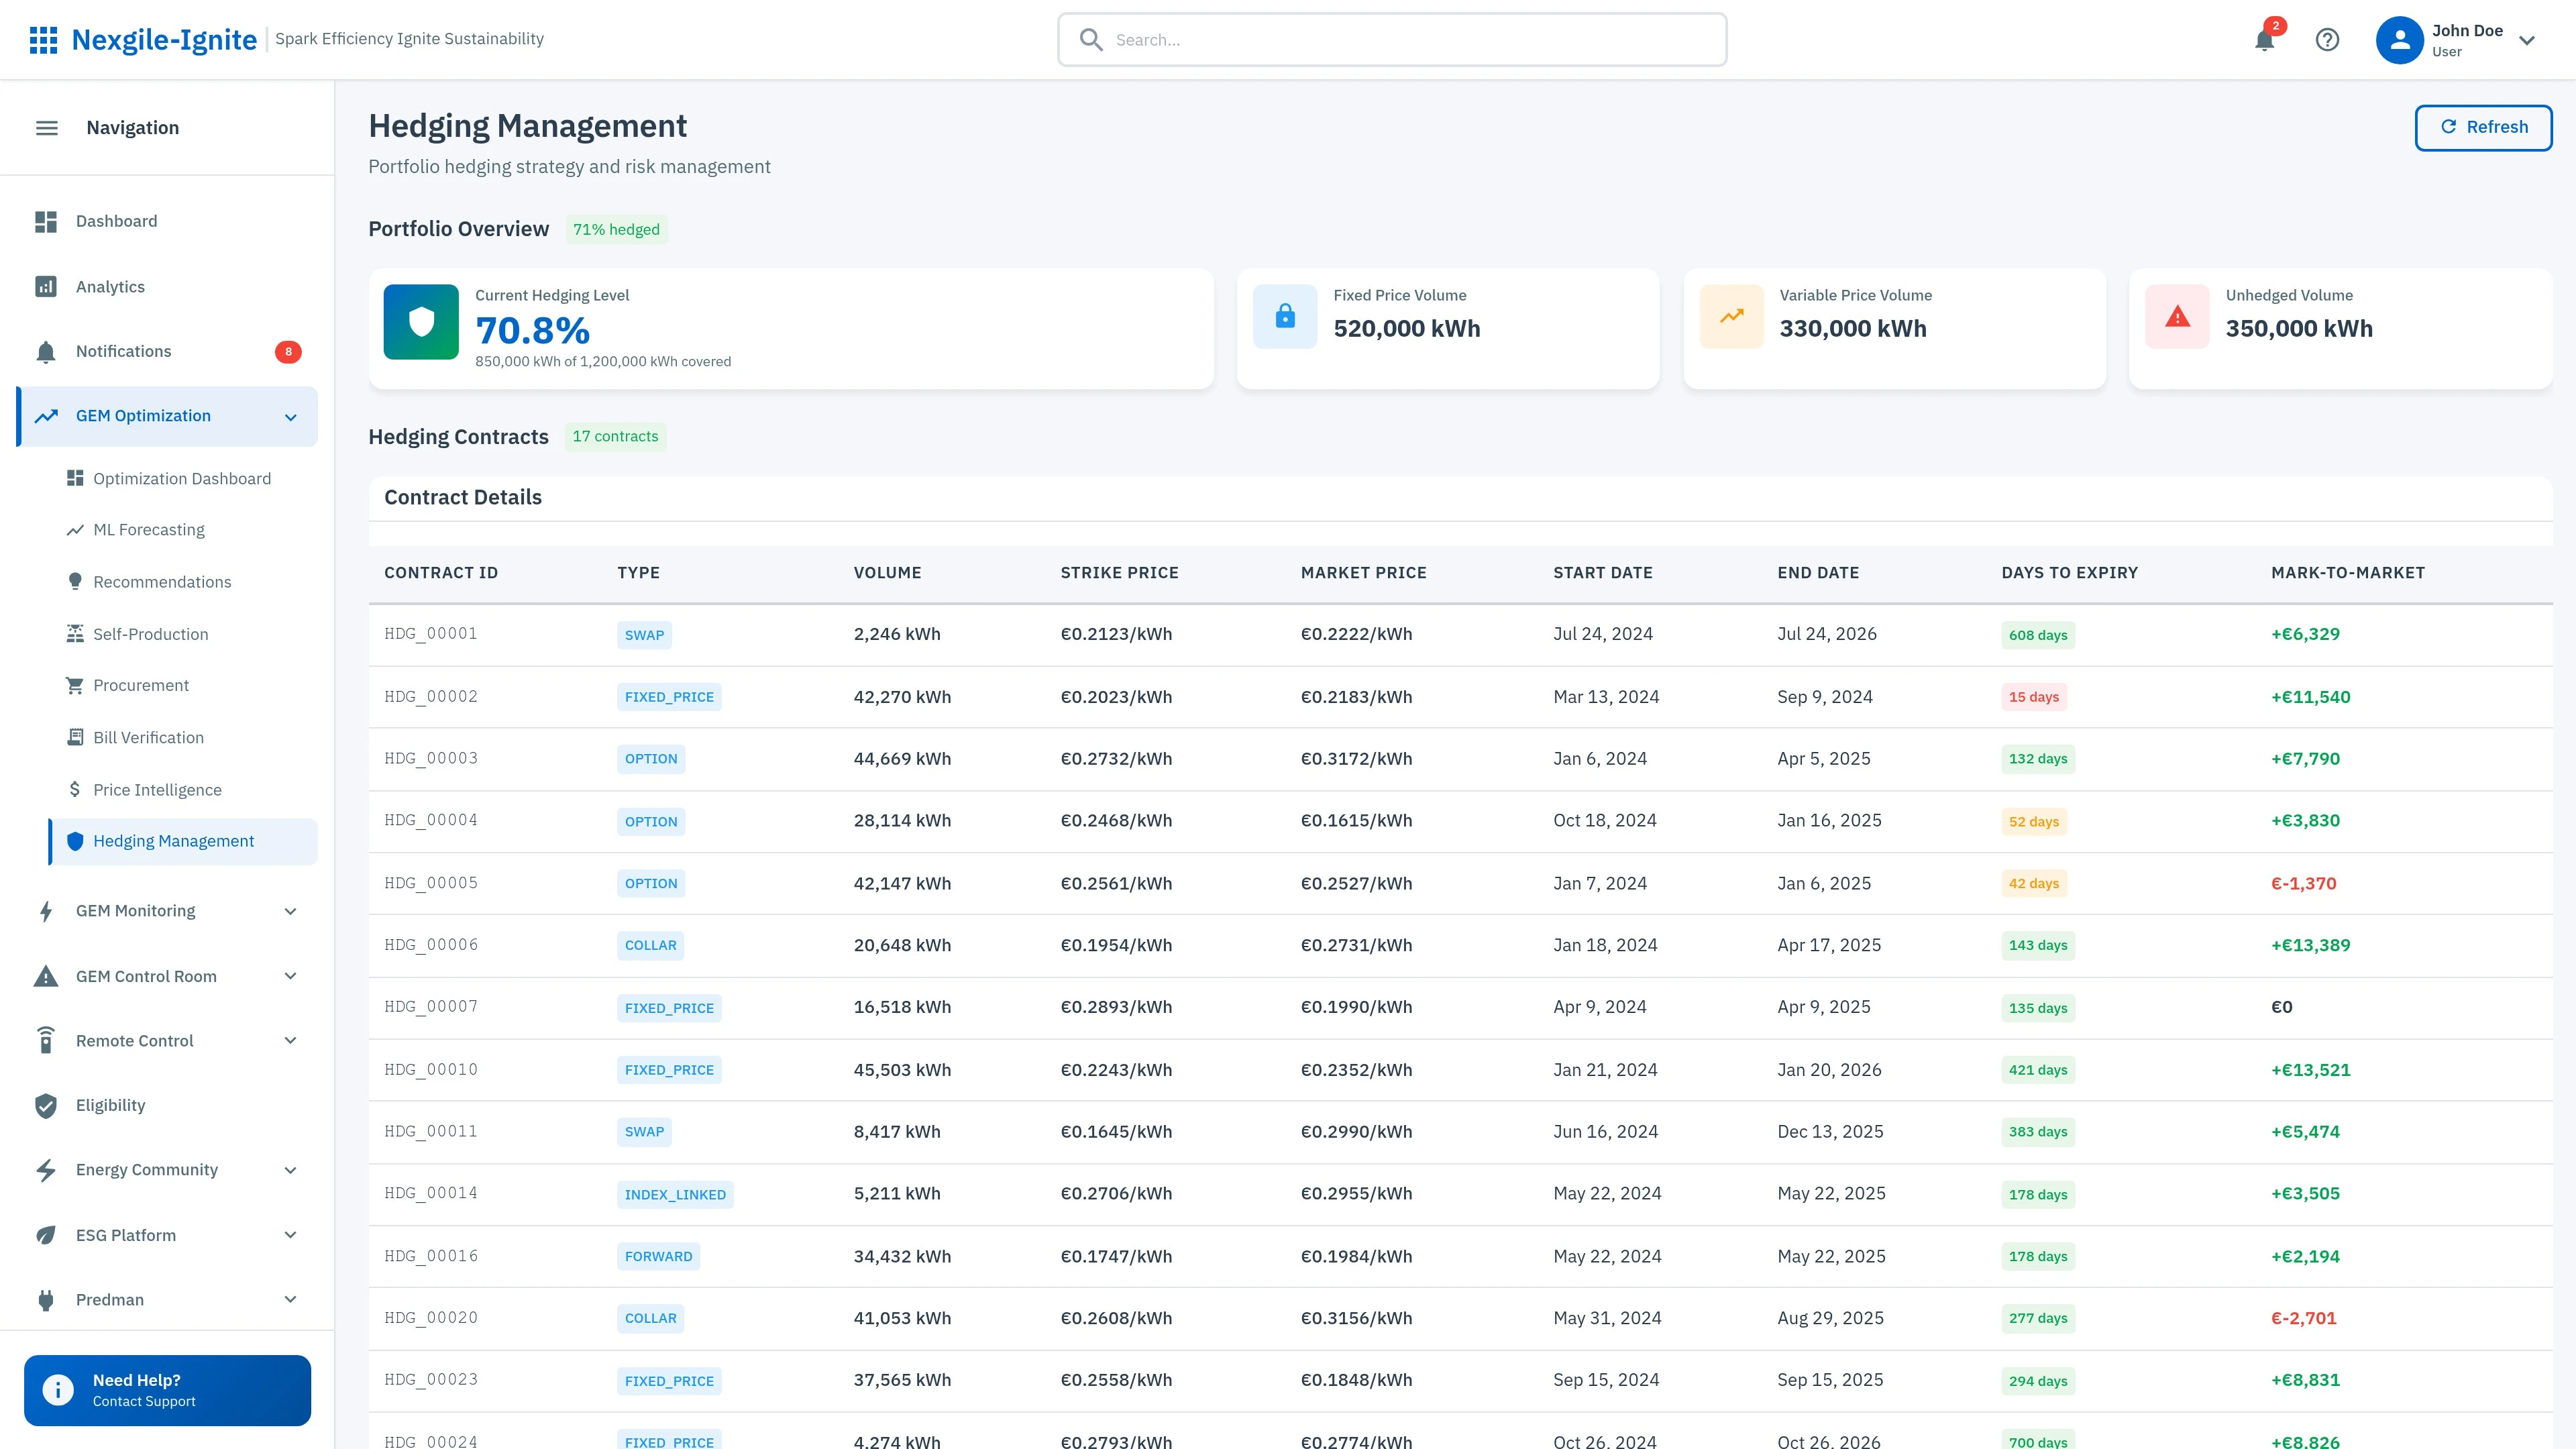The width and height of the screenshot is (2576, 1449).
Task: Click the John Doe avatar icon
Action: 2399,40
